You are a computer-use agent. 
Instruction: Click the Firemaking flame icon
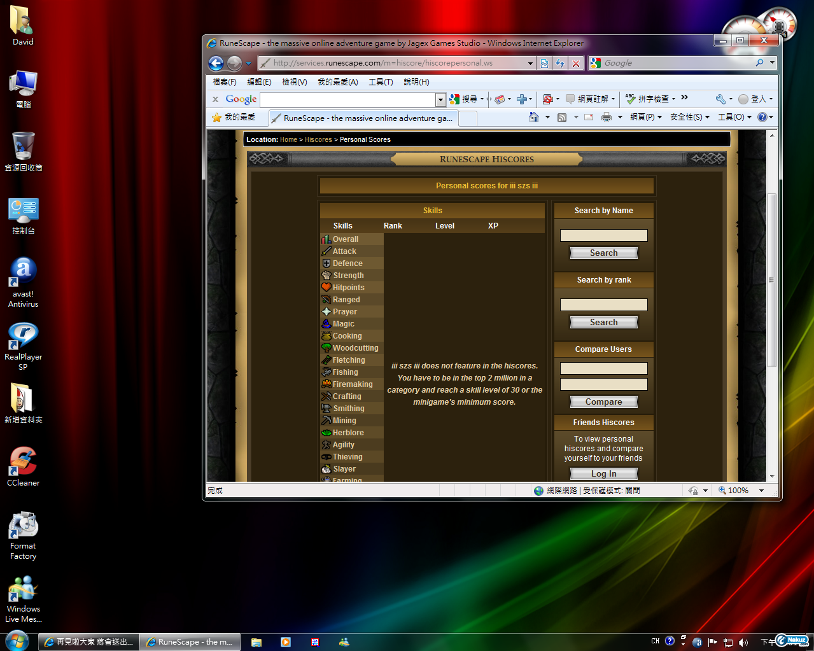(326, 384)
